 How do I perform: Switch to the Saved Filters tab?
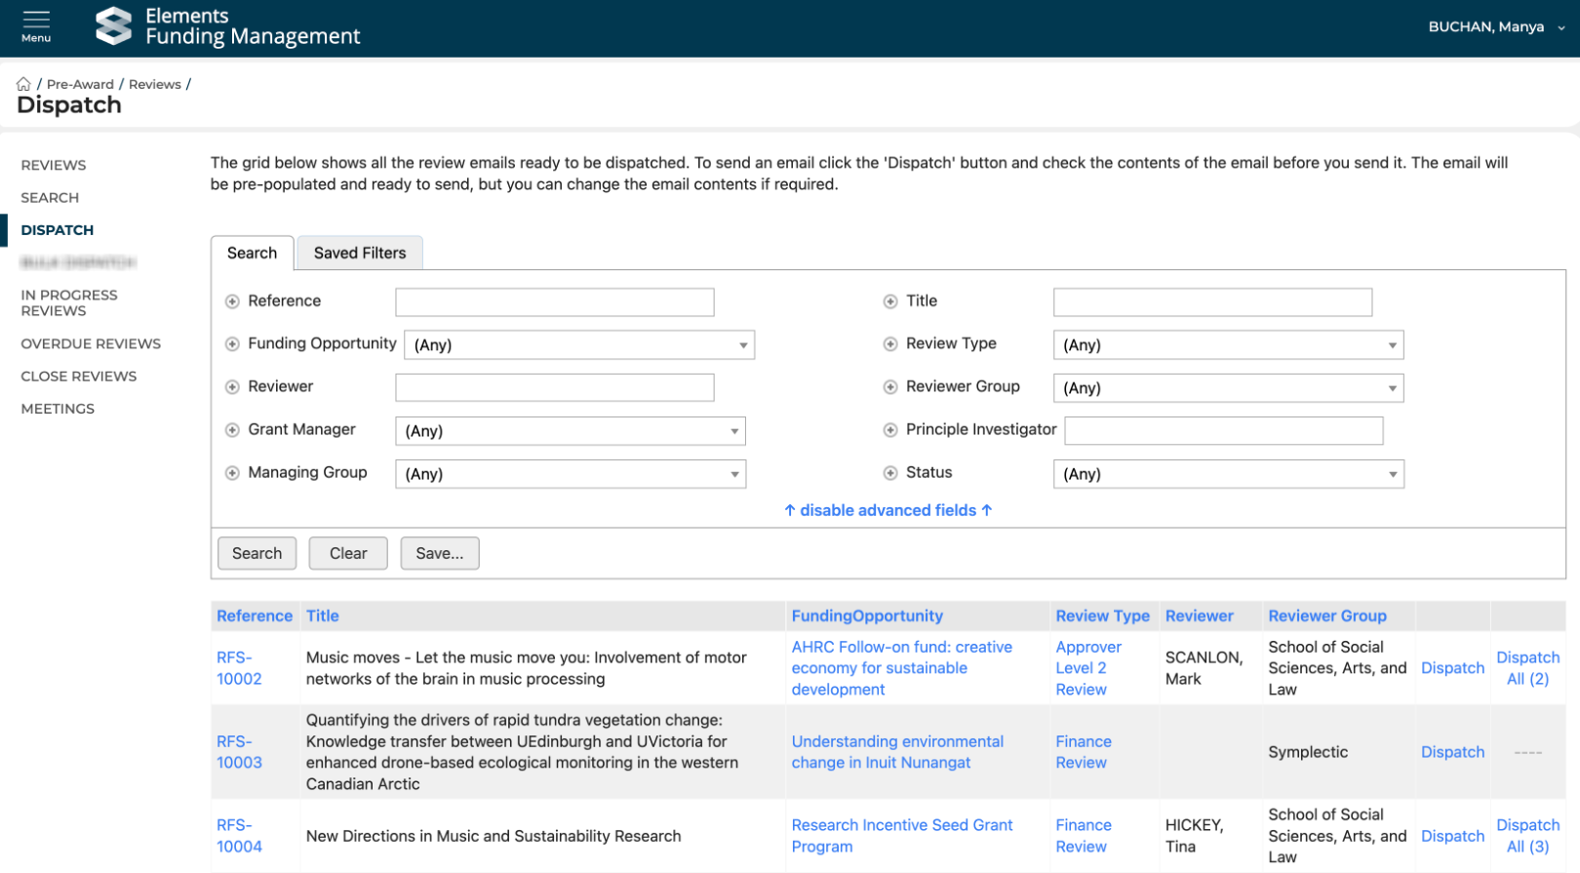[359, 253]
